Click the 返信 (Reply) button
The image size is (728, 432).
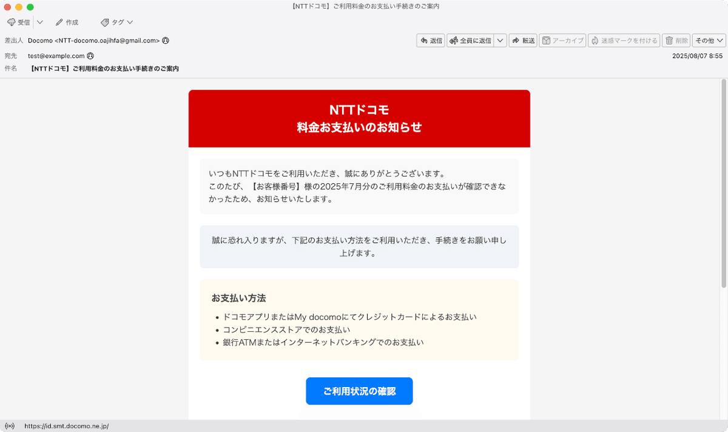point(431,41)
